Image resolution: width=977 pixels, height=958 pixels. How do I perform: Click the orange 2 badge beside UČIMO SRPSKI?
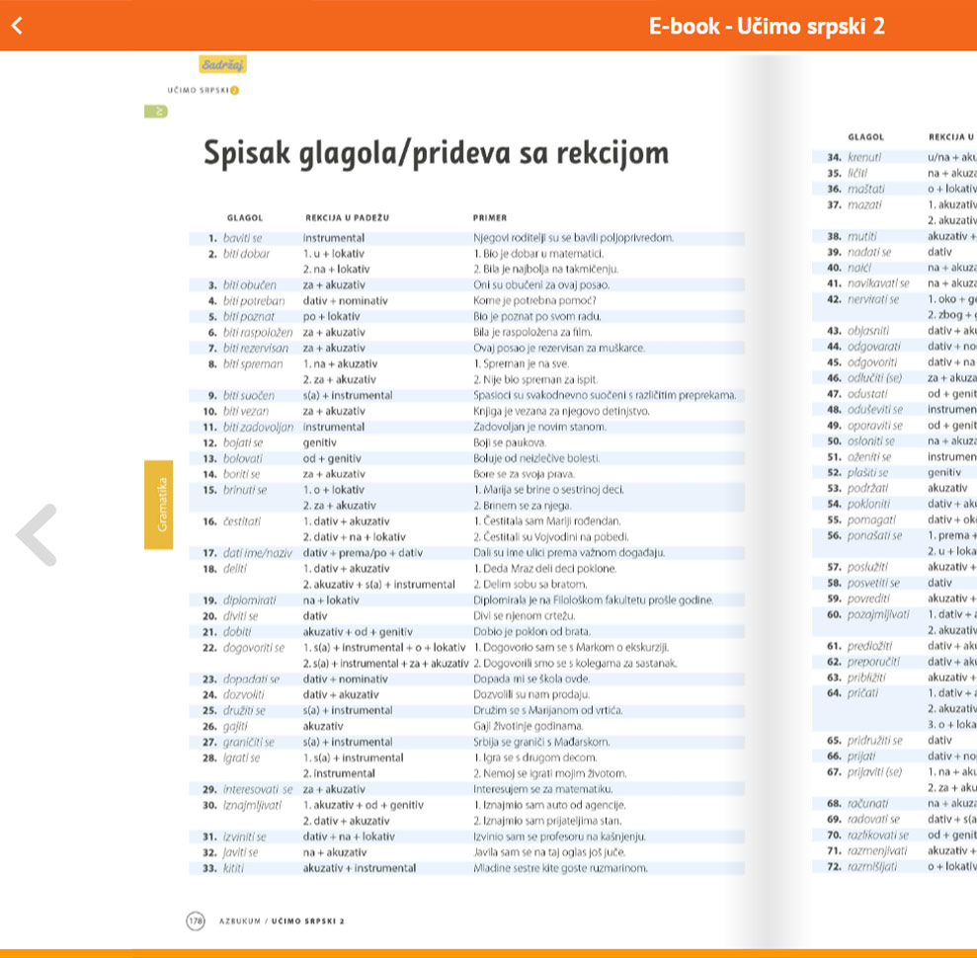click(x=235, y=91)
